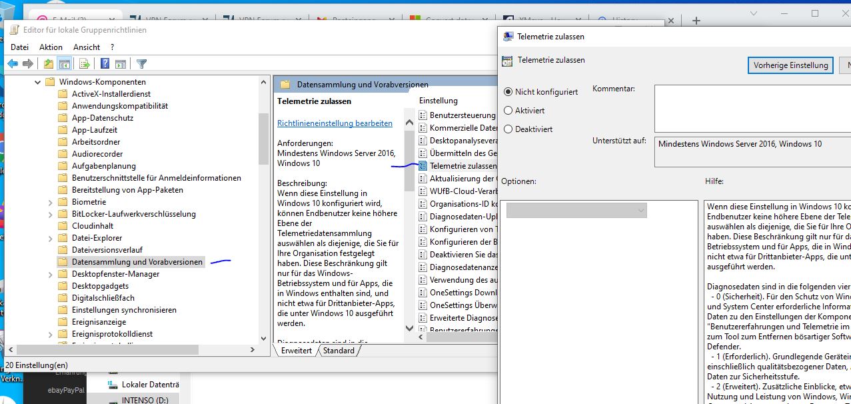Click the Desktopanalyse setting icon

click(423, 141)
